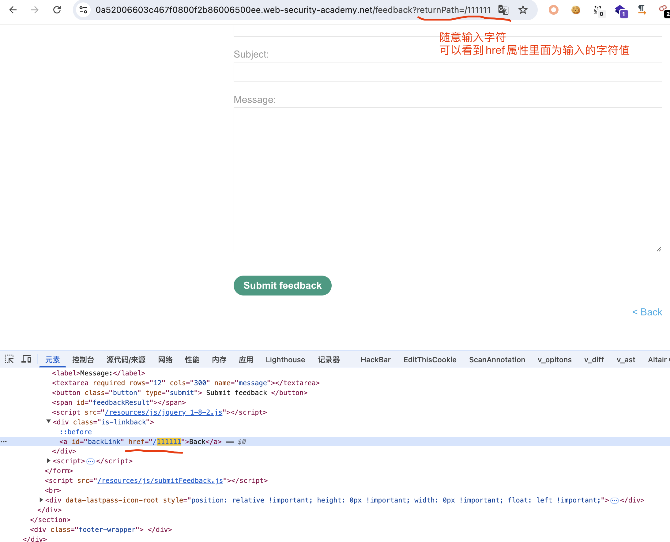Image resolution: width=670 pixels, height=542 pixels.
Task: Open site information icon in address bar
Action: (83, 10)
